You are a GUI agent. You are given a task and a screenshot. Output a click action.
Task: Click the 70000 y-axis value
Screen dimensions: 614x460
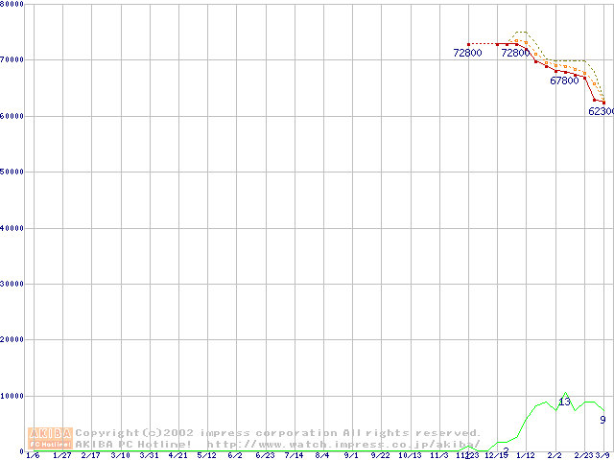pyautogui.click(x=12, y=59)
